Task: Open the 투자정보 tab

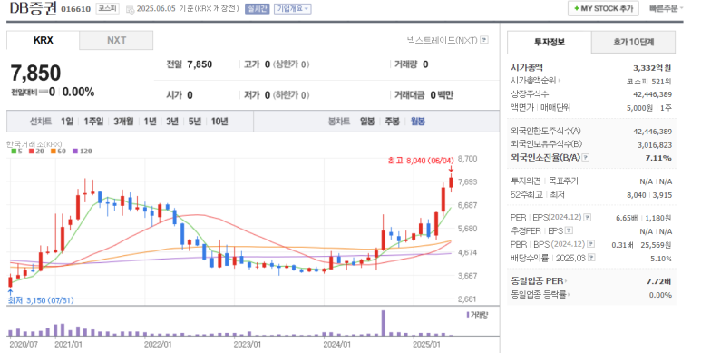Action: point(549,42)
